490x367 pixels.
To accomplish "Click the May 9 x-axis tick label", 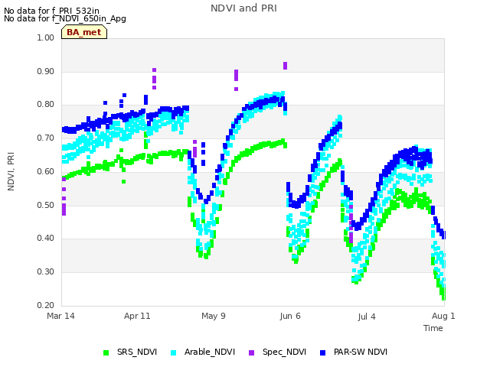I will 214,316.
